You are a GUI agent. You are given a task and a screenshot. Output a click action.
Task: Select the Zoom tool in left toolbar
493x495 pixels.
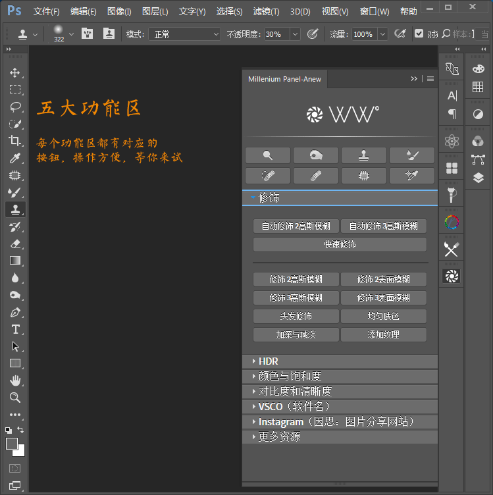pyautogui.click(x=15, y=398)
